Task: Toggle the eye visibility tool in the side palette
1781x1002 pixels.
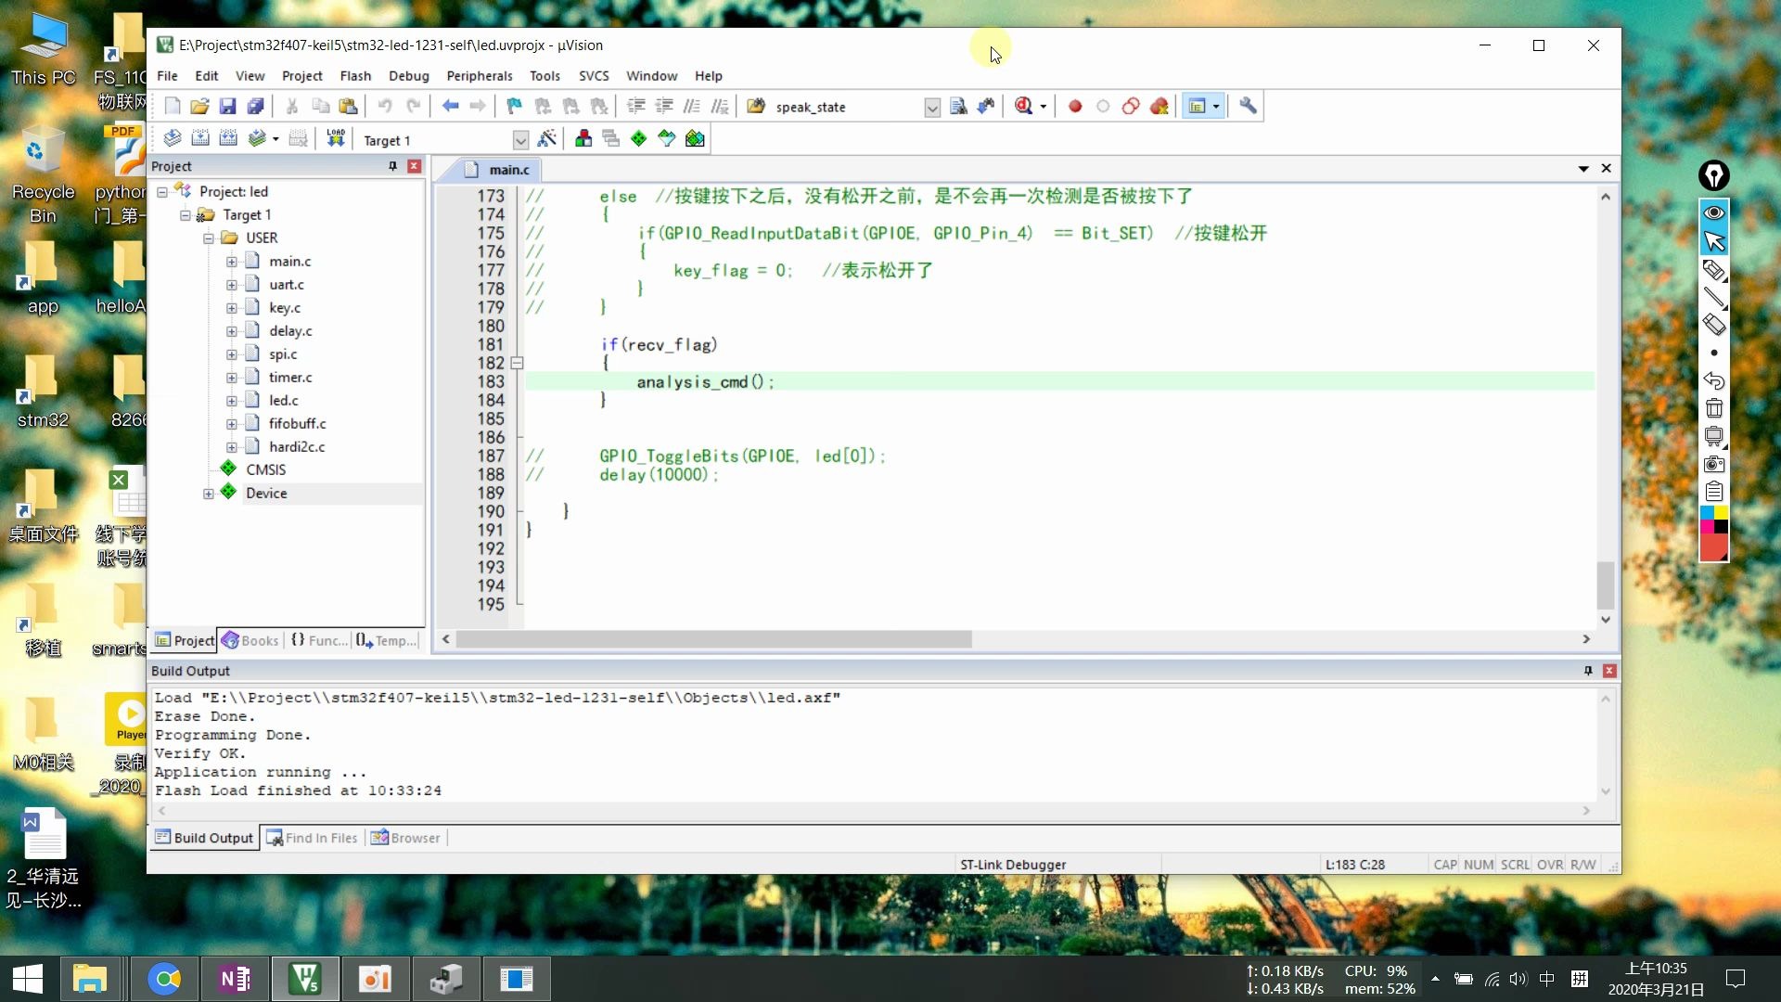Action: click(x=1713, y=212)
